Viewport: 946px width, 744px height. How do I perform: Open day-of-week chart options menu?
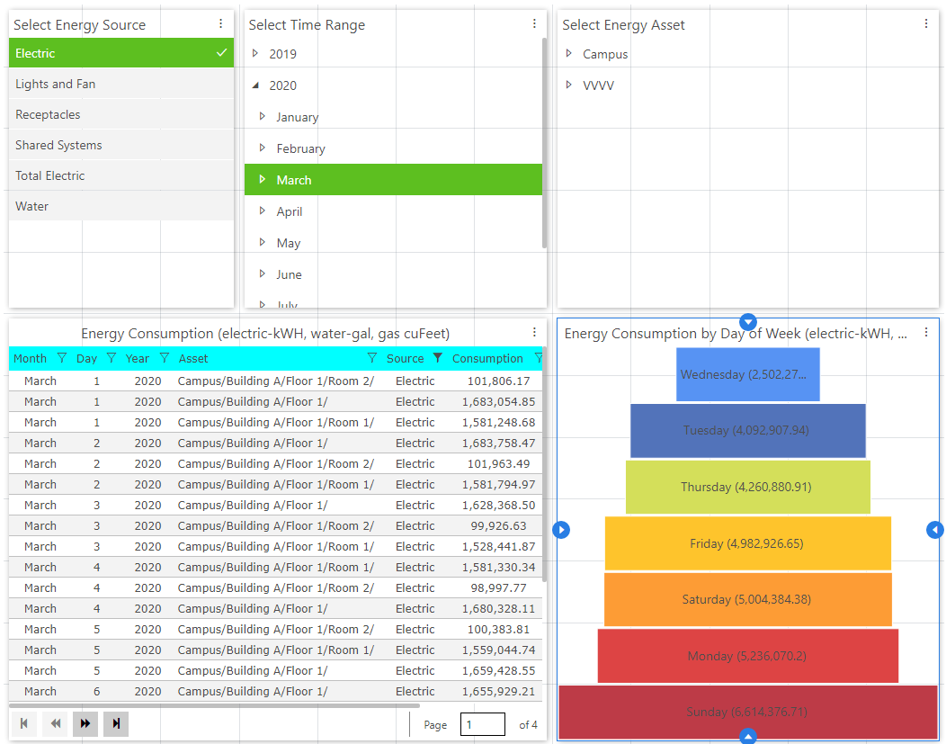click(x=926, y=333)
